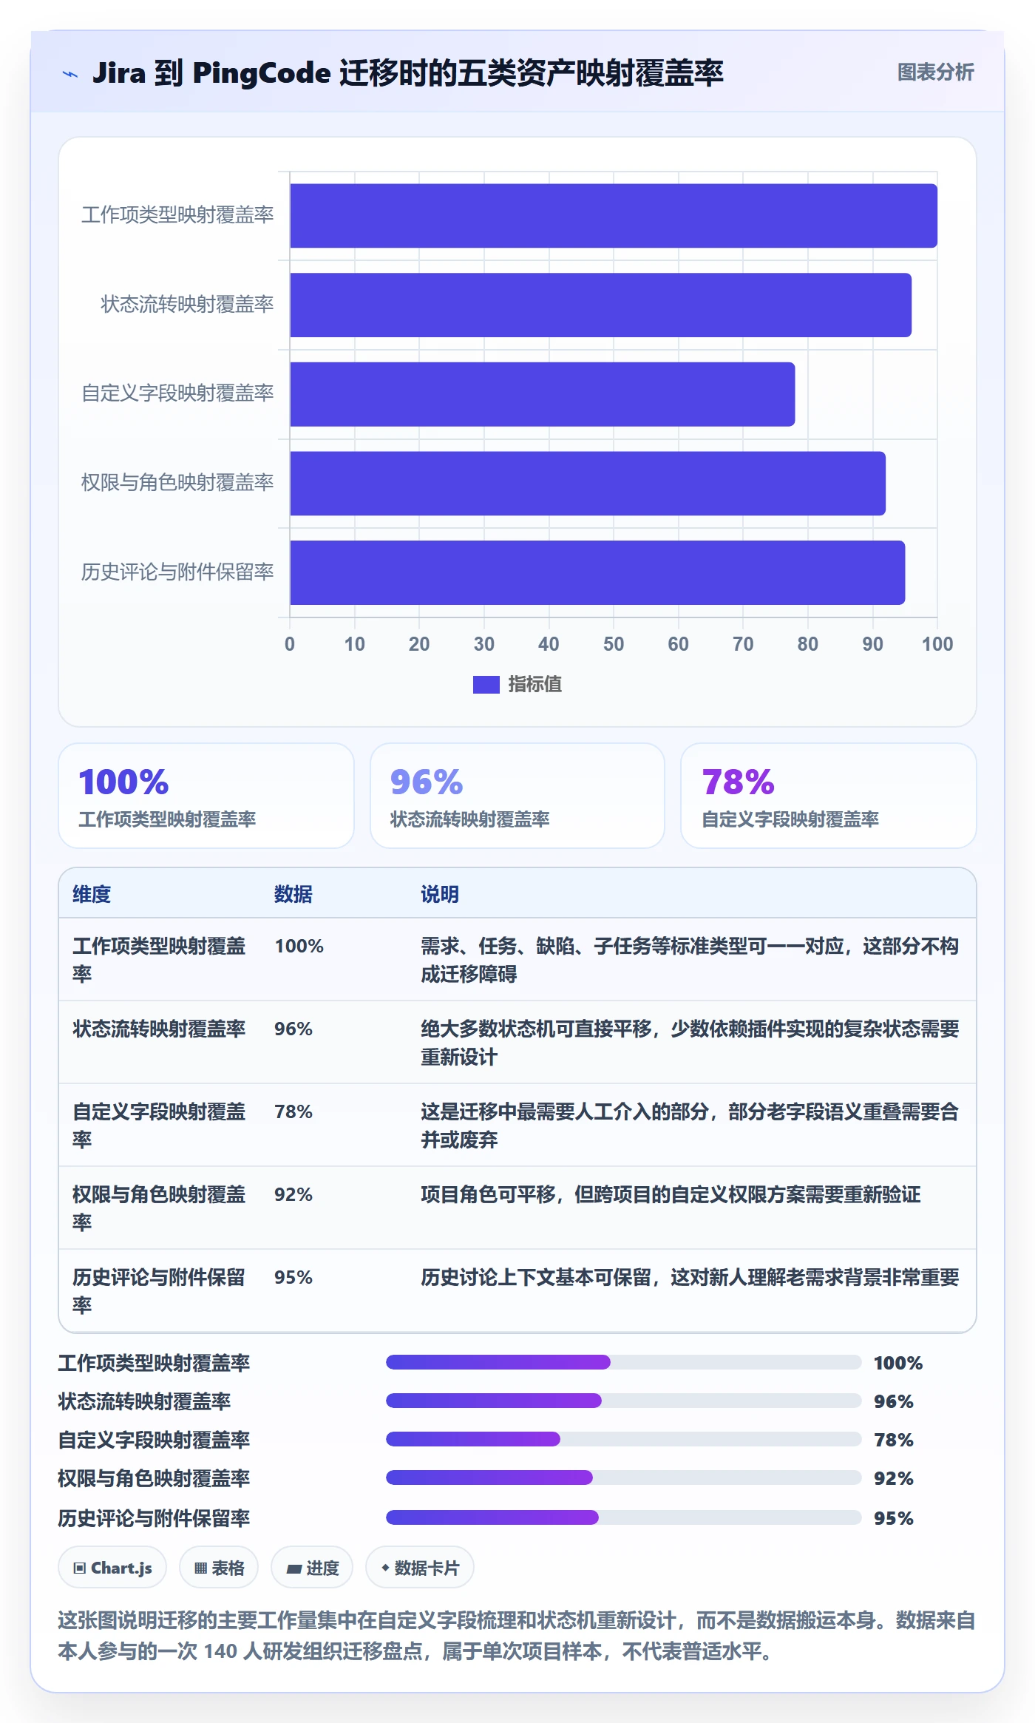Click the 90 tick on the x-axis
This screenshot has width=1035, height=1723.
click(872, 644)
